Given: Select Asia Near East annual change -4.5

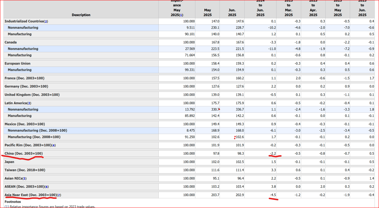Looking at the screenshot, I should point(273,195).
